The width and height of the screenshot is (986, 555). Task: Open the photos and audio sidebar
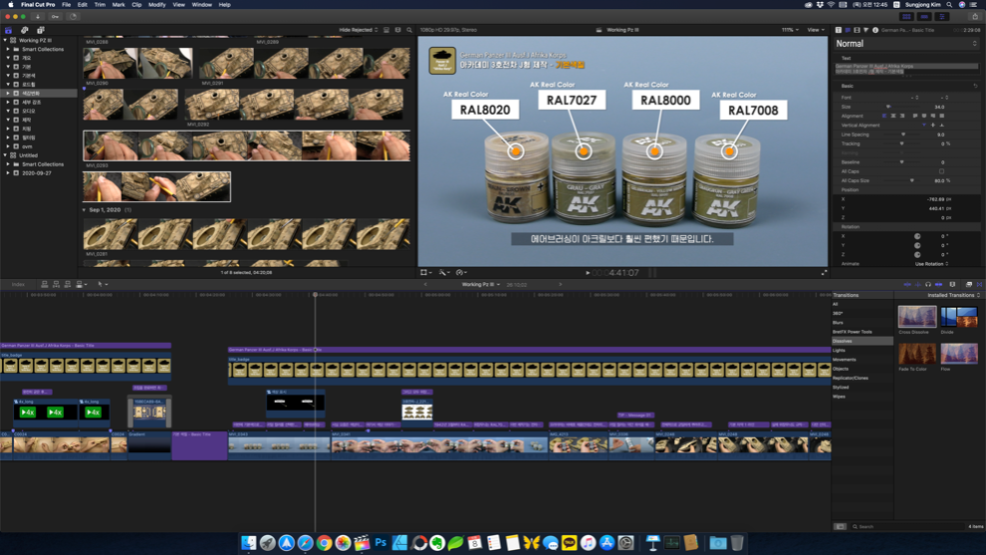(25, 30)
